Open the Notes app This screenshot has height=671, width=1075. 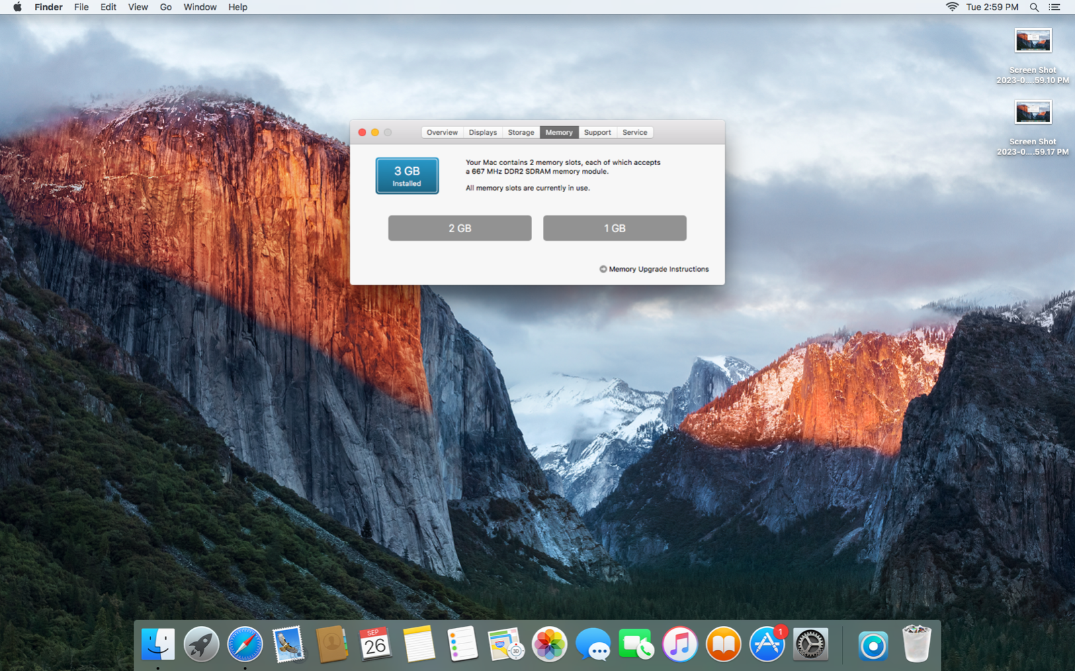(419, 643)
